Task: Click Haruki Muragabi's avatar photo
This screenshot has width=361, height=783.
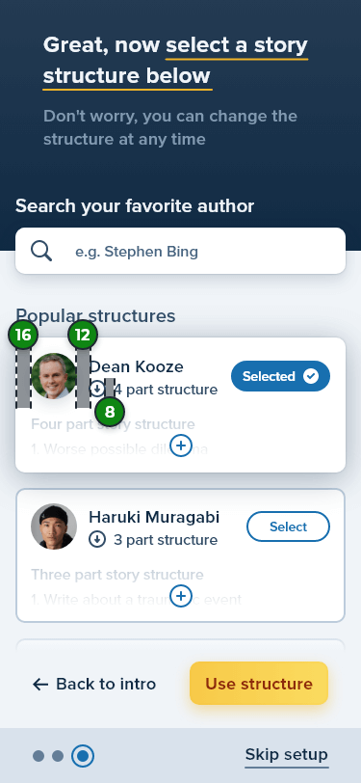Action: [54, 526]
